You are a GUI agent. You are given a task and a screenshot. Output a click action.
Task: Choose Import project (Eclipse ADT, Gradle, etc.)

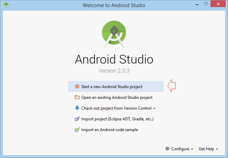pyautogui.click(x=116, y=119)
